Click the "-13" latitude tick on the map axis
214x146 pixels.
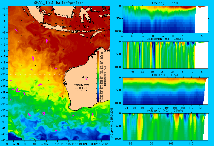click(4, 45)
